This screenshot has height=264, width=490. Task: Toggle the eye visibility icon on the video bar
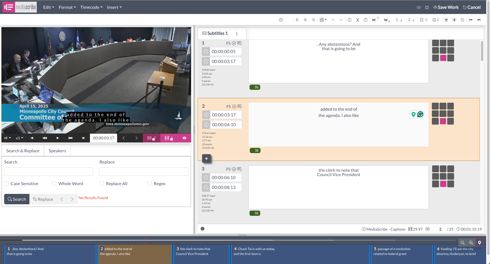tap(184, 138)
